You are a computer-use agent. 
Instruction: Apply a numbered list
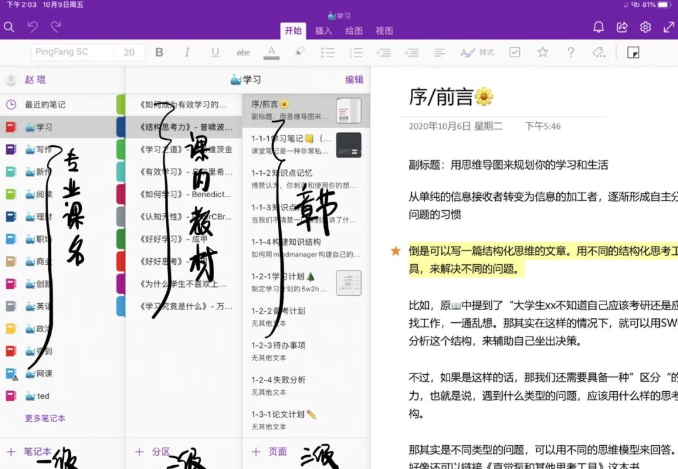pyautogui.click(x=356, y=52)
